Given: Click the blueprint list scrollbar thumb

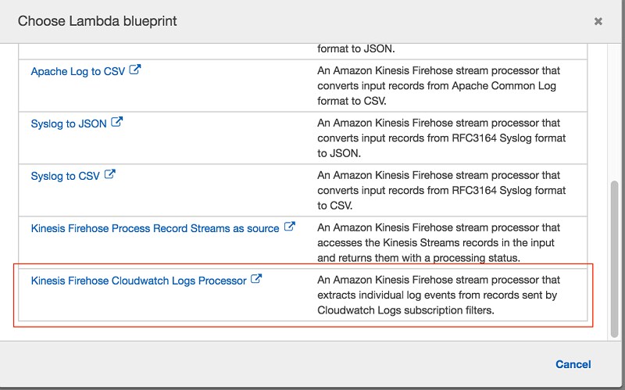Looking at the screenshot, I should (x=616, y=259).
